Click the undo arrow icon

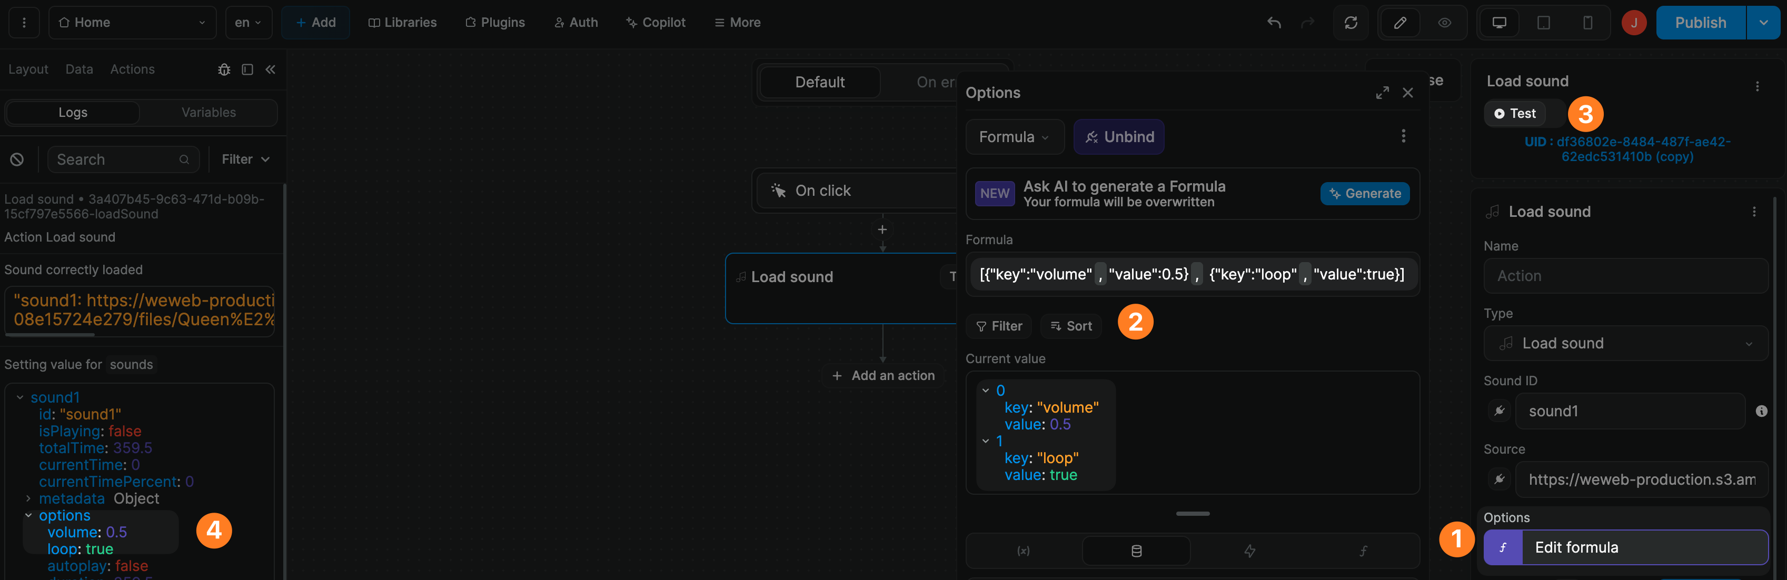(1274, 22)
